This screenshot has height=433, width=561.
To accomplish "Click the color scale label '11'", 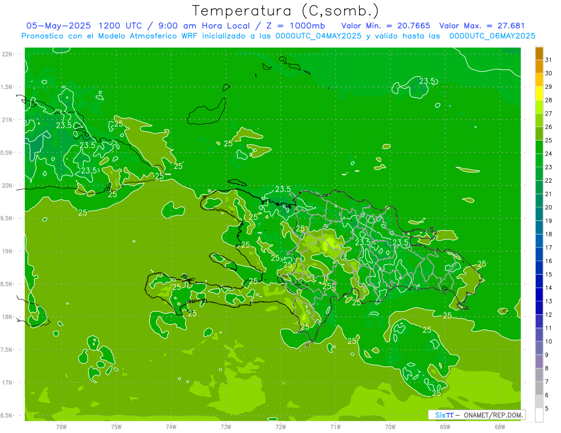I will (548, 328).
